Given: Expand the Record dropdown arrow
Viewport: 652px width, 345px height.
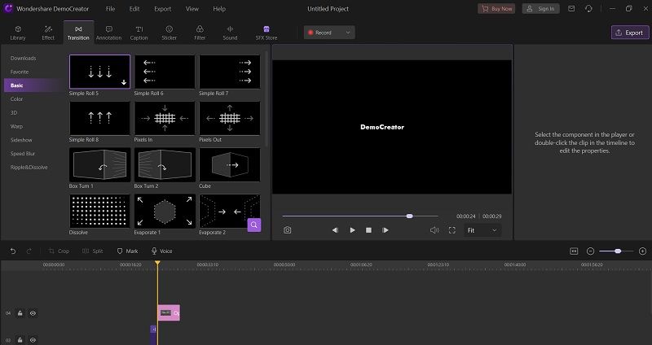Looking at the screenshot, I should pyautogui.click(x=348, y=33).
